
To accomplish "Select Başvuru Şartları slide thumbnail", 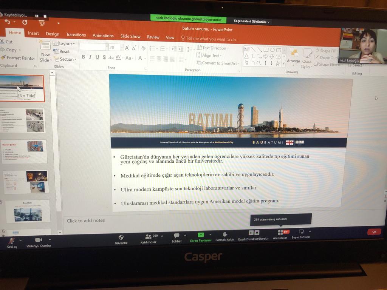I will [x=24, y=151].
